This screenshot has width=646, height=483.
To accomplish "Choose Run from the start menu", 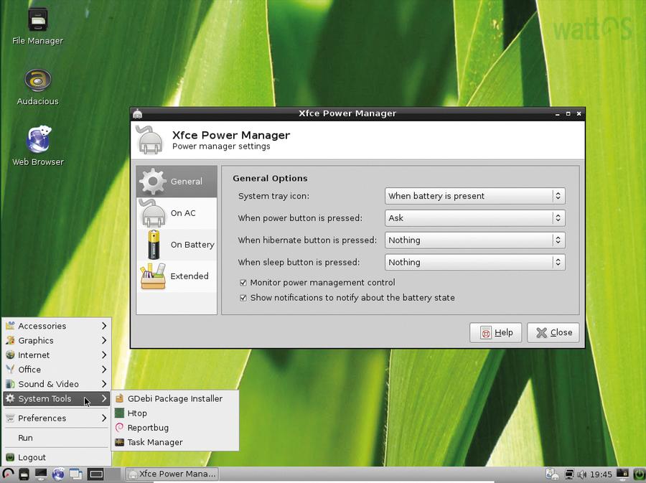I will [57, 438].
